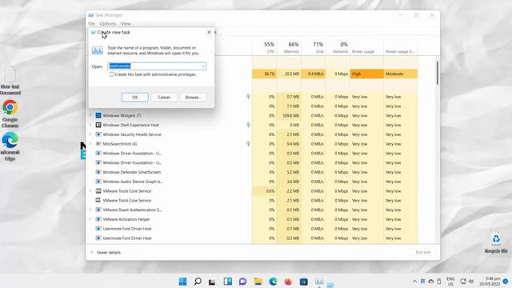Open taskbar Search
The image size is (512, 288).
(198, 282)
